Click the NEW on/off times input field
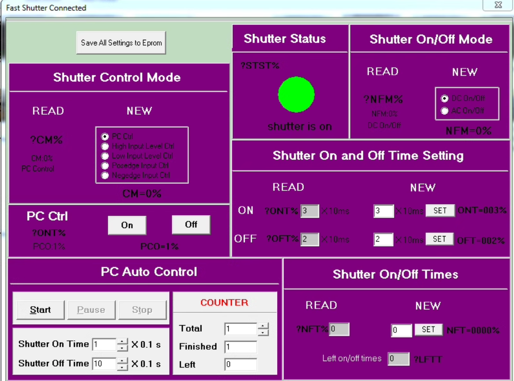Screen dimensions: 514x381 [x=401, y=330]
